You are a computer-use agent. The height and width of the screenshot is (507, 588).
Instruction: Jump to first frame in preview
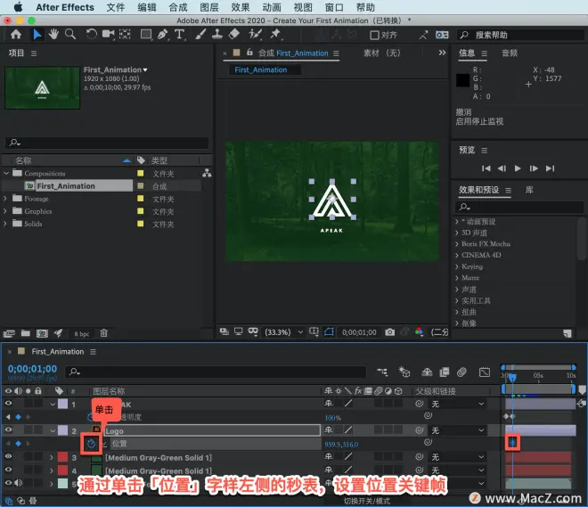(x=486, y=168)
